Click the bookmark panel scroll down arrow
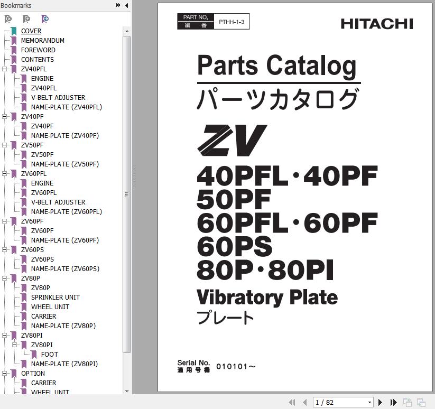Image resolution: width=435 pixels, height=409 pixels. 127,391
